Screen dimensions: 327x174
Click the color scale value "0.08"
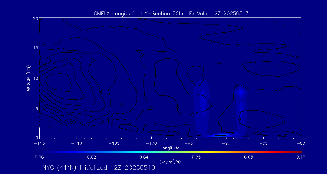point(249,157)
